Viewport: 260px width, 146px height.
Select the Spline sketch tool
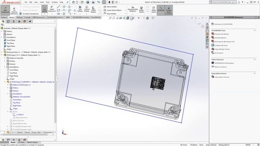[69, 7]
